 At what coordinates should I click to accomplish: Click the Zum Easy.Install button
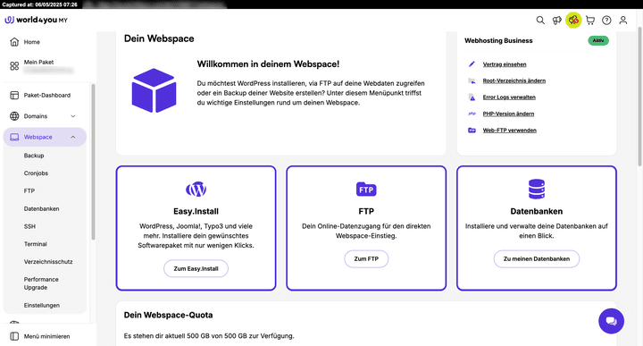(196, 268)
